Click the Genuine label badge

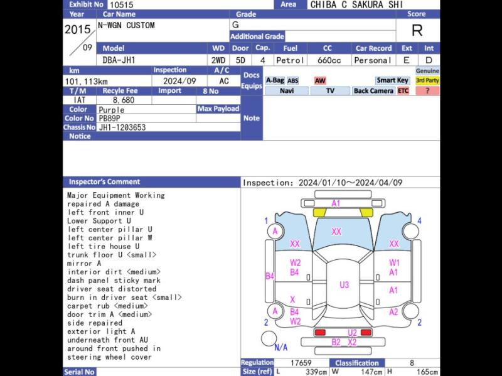pyautogui.click(x=427, y=71)
